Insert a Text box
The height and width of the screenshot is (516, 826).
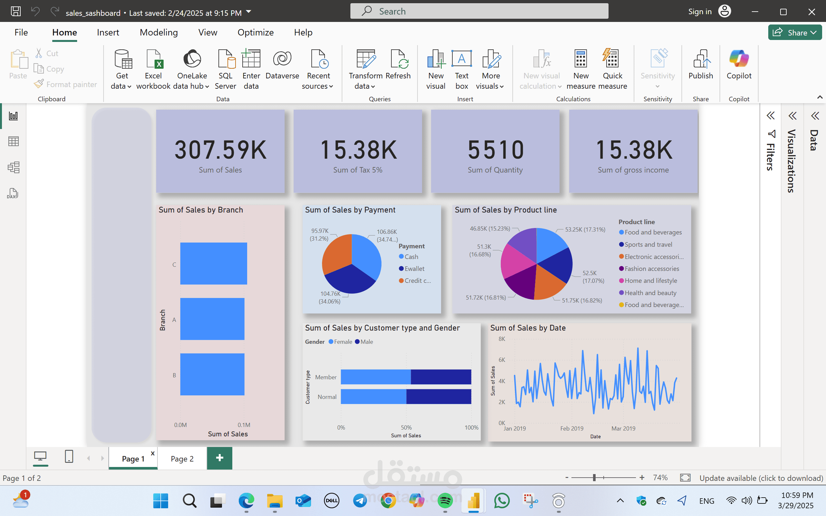point(461,60)
